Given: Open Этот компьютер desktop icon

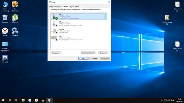Looking at the screenshot, I should (x=5, y=7).
